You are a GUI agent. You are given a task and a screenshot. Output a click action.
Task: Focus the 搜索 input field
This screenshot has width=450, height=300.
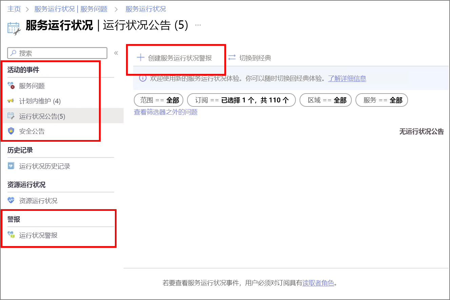coord(57,53)
